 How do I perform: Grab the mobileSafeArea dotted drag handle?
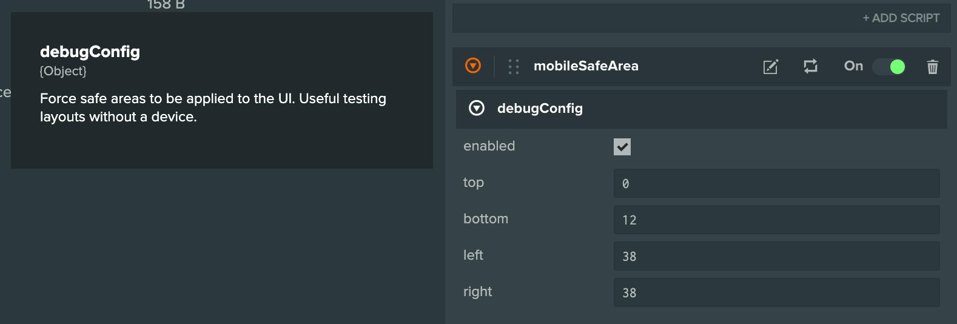pyautogui.click(x=514, y=66)
